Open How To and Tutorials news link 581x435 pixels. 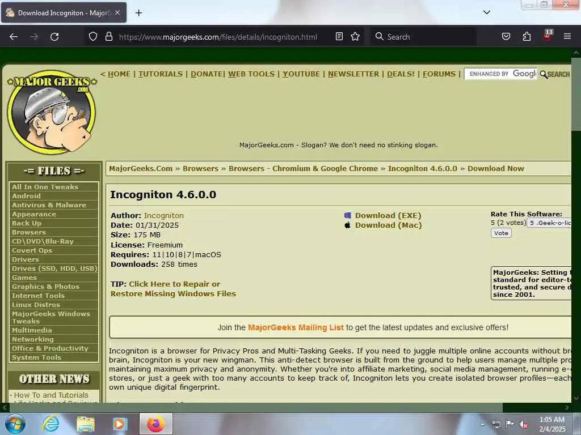[x=51, y=395]
